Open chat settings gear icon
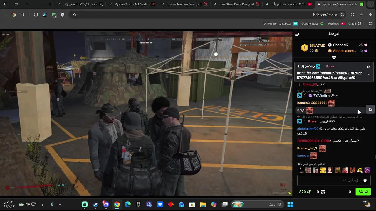Image resolution: width=376 pixels, height=211 pixels. [350, 192]
